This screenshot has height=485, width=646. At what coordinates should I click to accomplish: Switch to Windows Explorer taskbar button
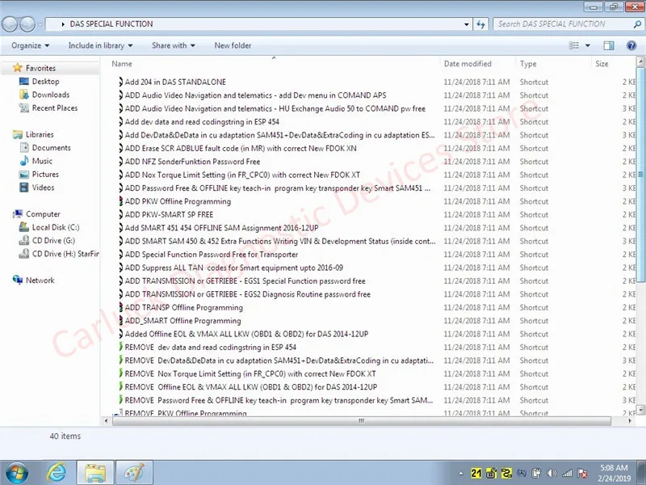(95, 473)
